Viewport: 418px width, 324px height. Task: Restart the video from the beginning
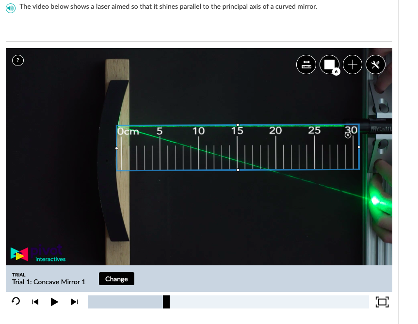16,301
